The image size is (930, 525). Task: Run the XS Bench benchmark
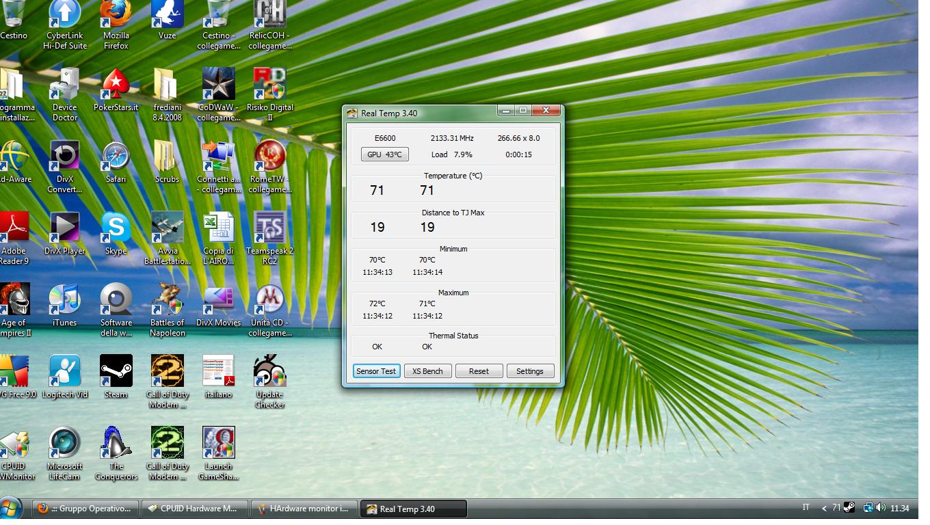pos(427,371)
